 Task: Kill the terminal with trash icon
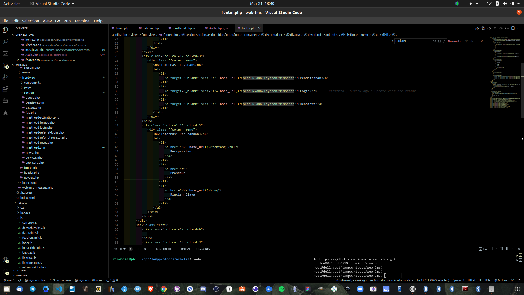tap(507, 249)
